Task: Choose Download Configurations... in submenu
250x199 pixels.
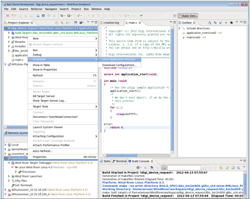Action: click(119, 65)
